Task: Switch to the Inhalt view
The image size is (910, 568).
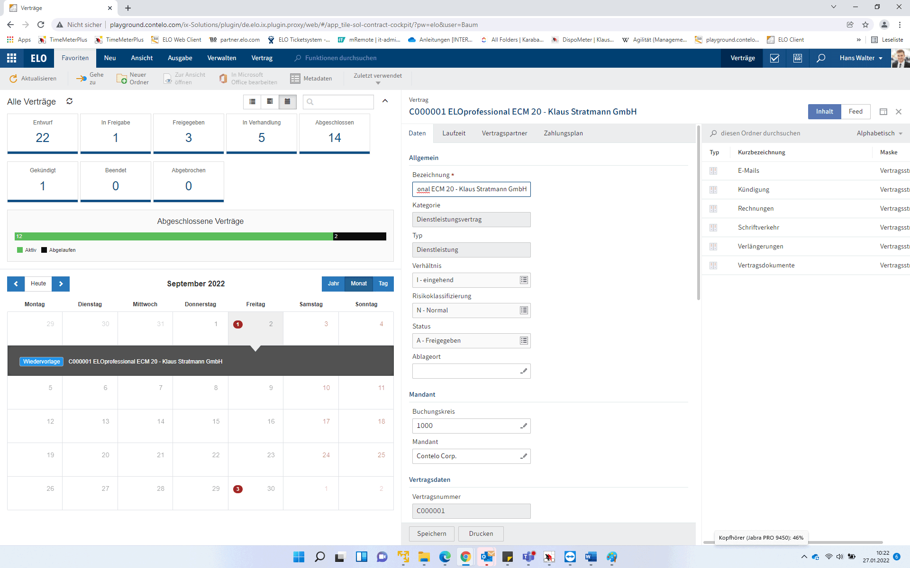Action: [x=824, y=112]
